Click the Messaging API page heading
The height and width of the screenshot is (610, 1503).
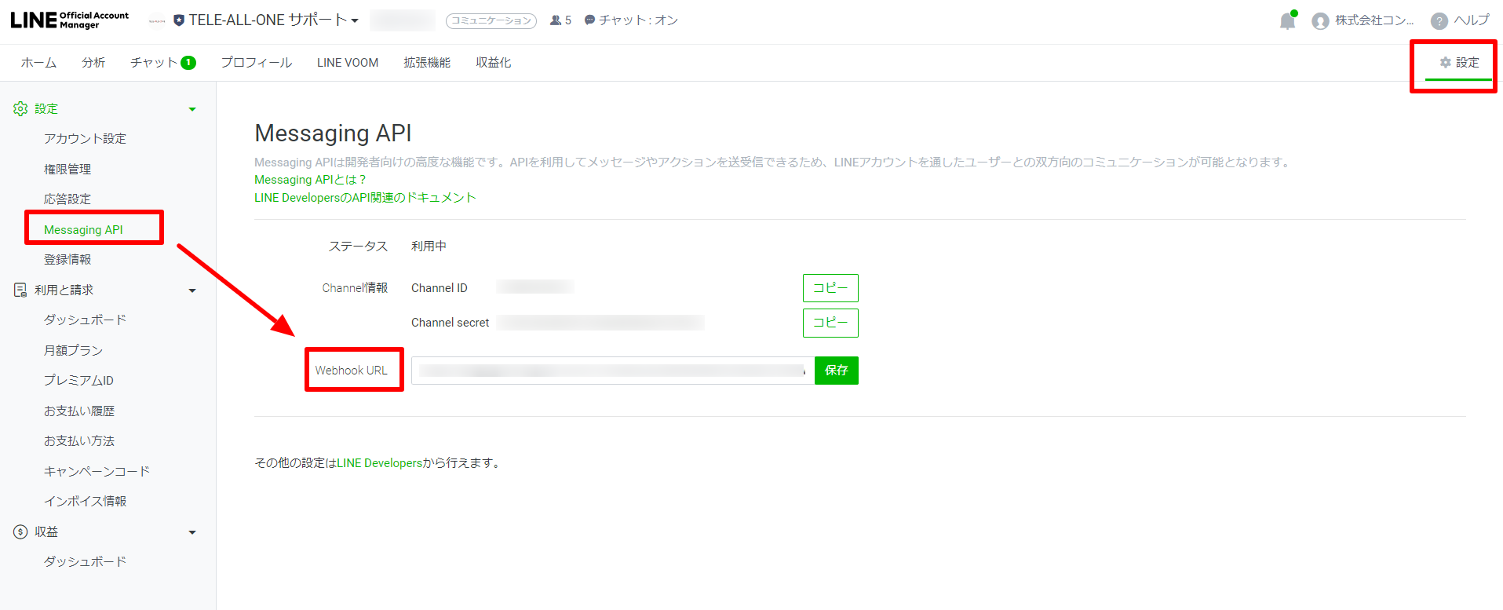coord(333,133)
